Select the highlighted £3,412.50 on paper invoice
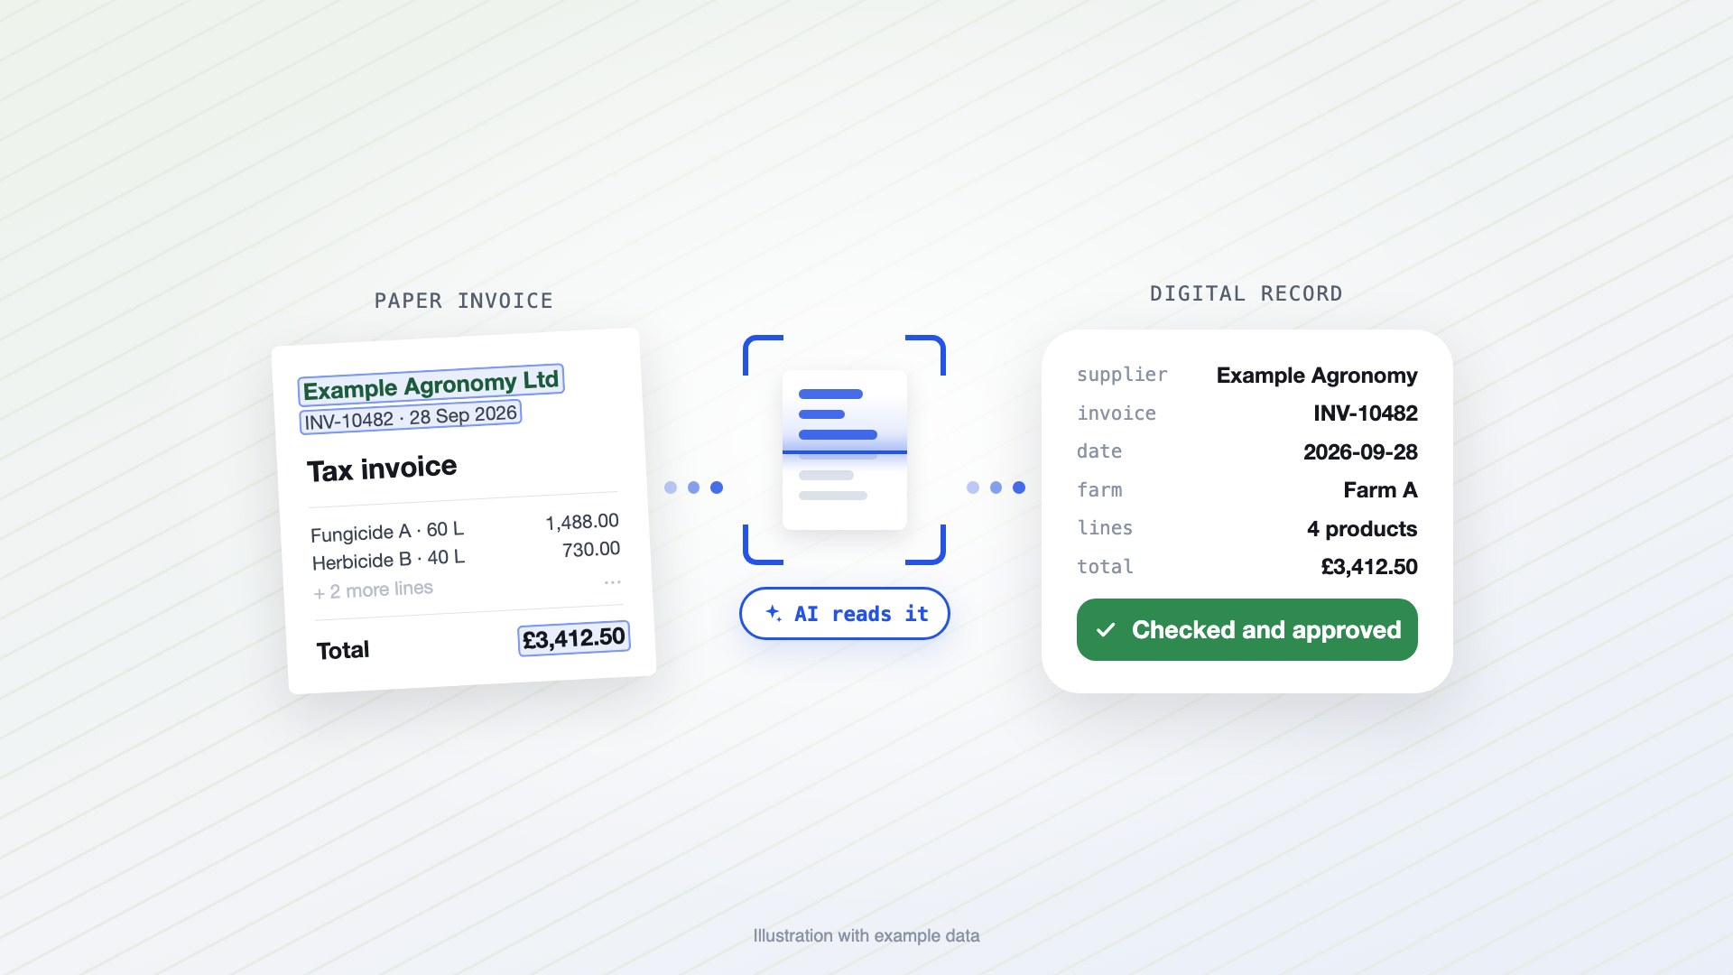1733x975 pixels. 574,638
